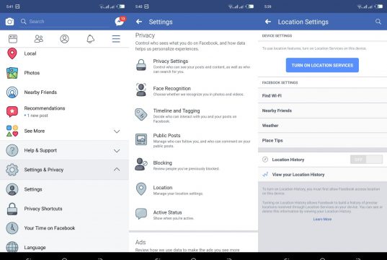Select 'Public Posts' title text

[x=166, y=136]
